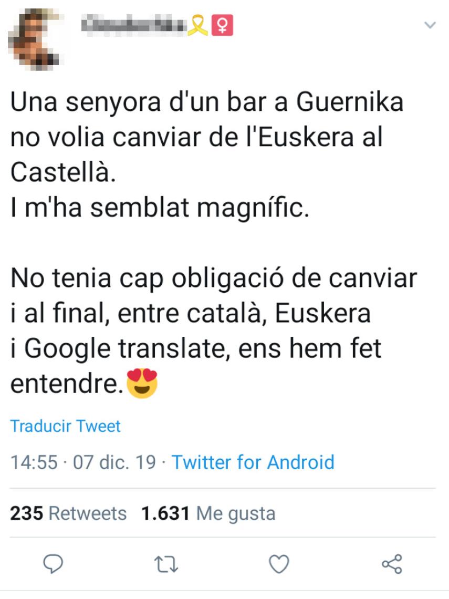The width and height of the screenshot is (449, 599).
Task: Translate the tweet with Traducir Tweet
Action: tap(66, 426)
